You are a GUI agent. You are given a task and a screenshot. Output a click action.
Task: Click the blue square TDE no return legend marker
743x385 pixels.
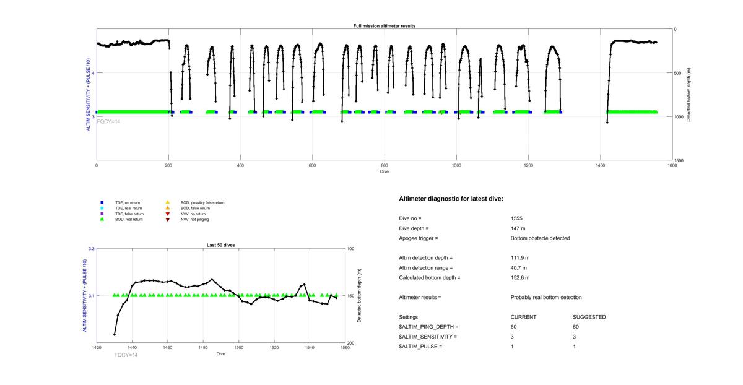click(102, 202)
